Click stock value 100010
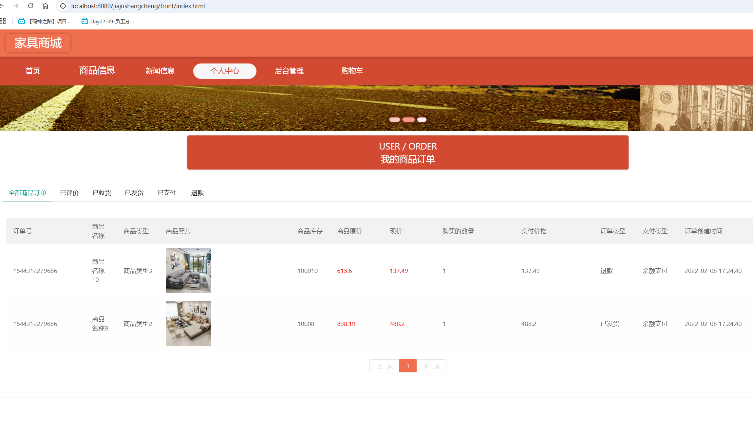This screenshot has height=428, width=753. [x=308, y=271]
